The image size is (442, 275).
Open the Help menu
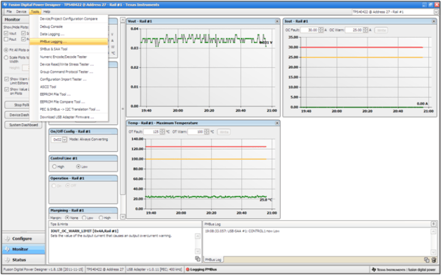point(47,11)
